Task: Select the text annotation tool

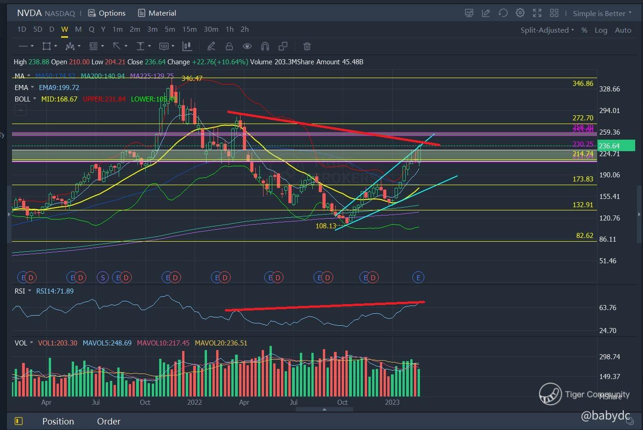Action: coord(141,46)
